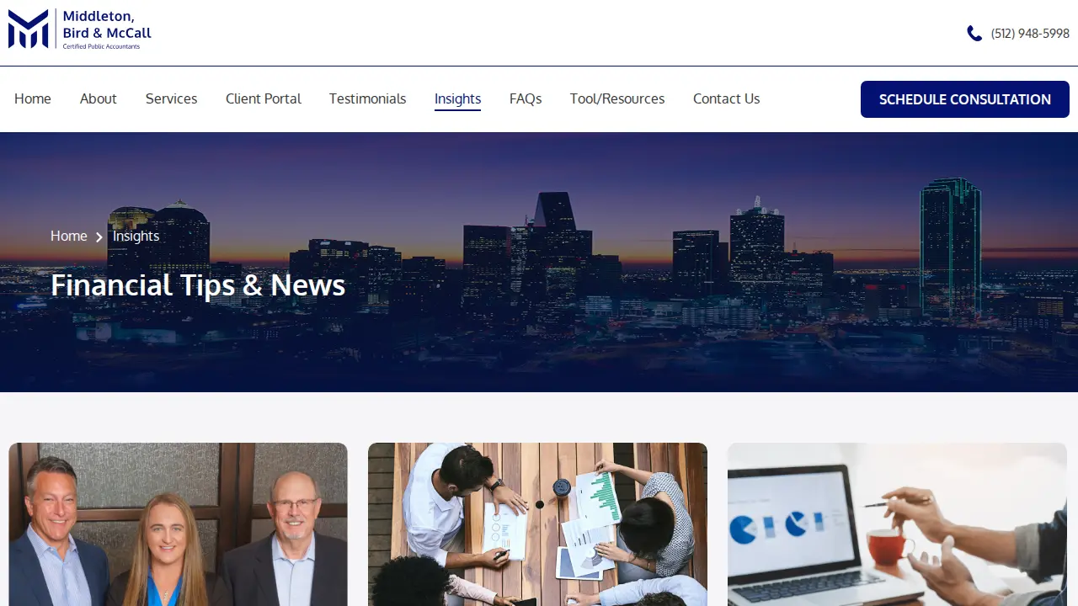The image size is (1078, 606).
Task: Click the Schedule Consultation button
Action: [965, 99]
